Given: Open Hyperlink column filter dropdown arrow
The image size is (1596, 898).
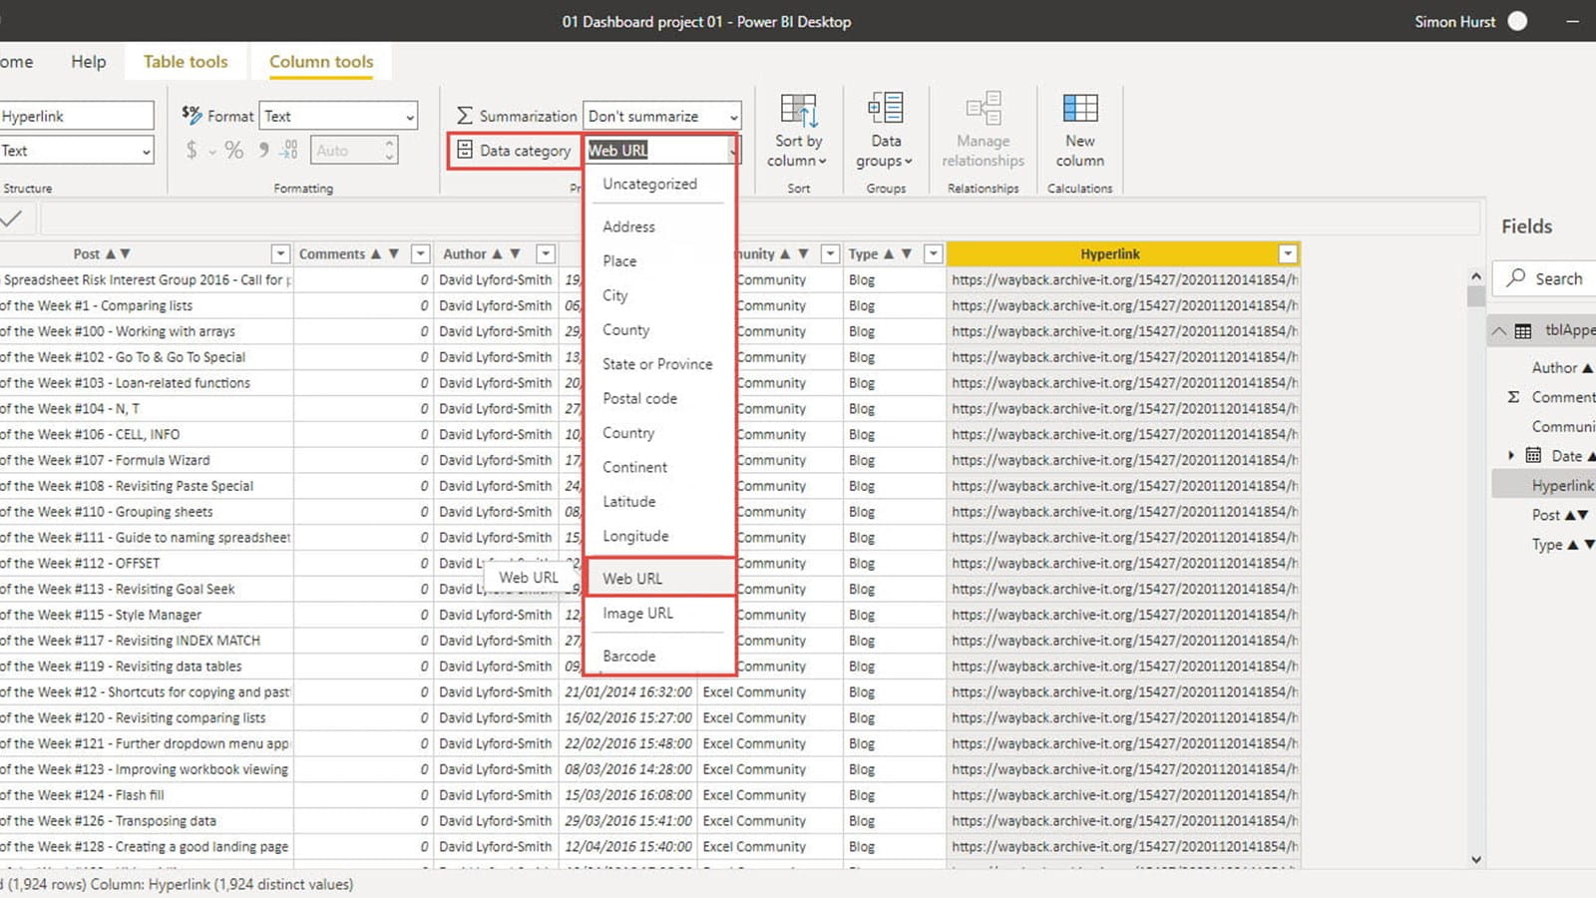Looking at the screenshot, I should coord(1288,254).
